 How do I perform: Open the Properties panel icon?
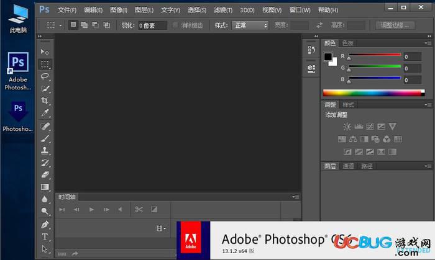[311, 68]
